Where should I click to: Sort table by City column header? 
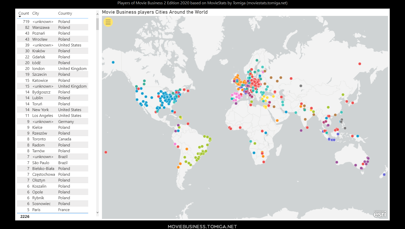point(36,13)
